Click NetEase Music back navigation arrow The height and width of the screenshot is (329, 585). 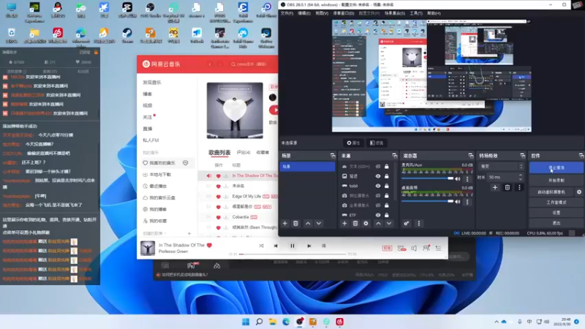point(210,64)
